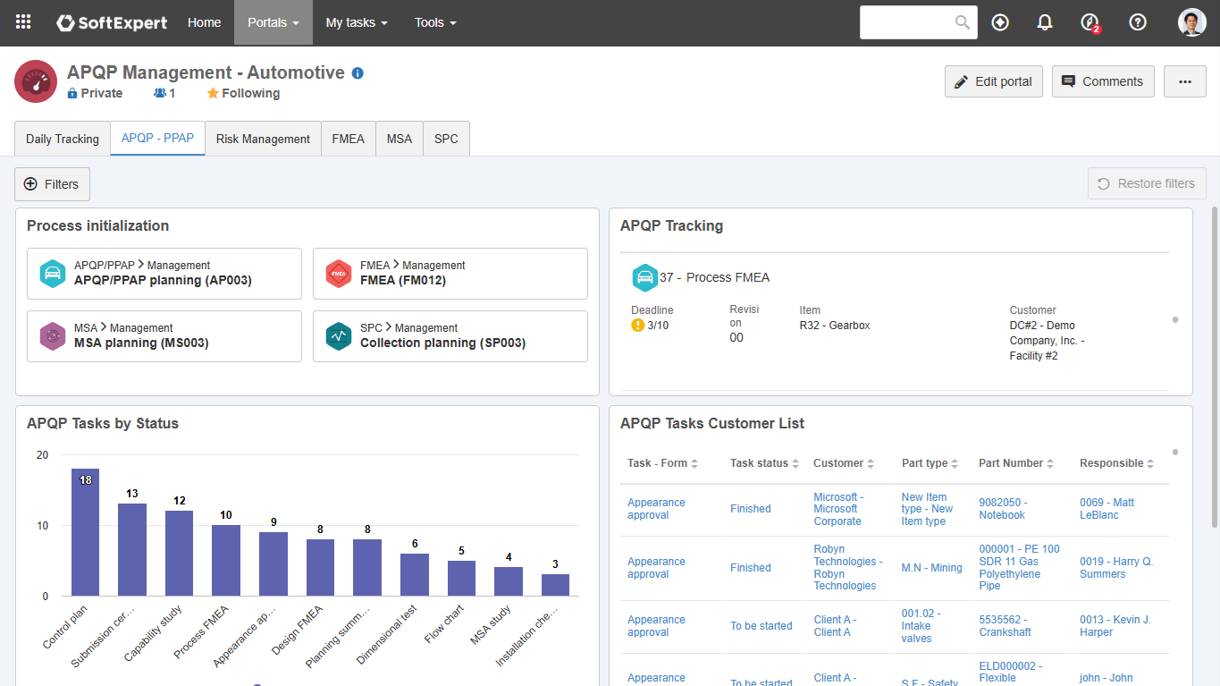Sort by Customer column arrows
The width and height of the screenshot is (1220, 686).
[x=871, y=463]
